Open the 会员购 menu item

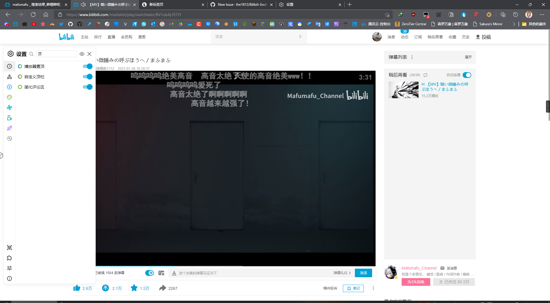coord(127,37)
